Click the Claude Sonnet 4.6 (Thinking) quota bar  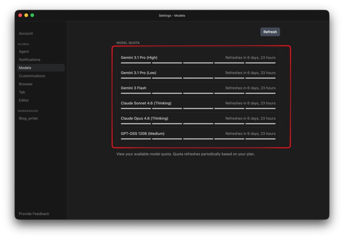click(198, 108)
